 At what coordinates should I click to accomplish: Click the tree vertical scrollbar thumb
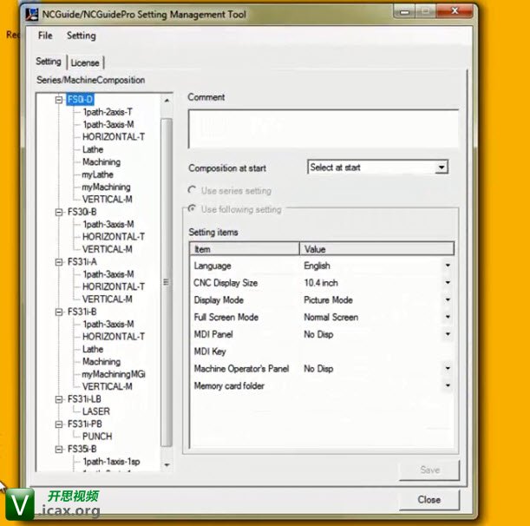coord(167,282)
